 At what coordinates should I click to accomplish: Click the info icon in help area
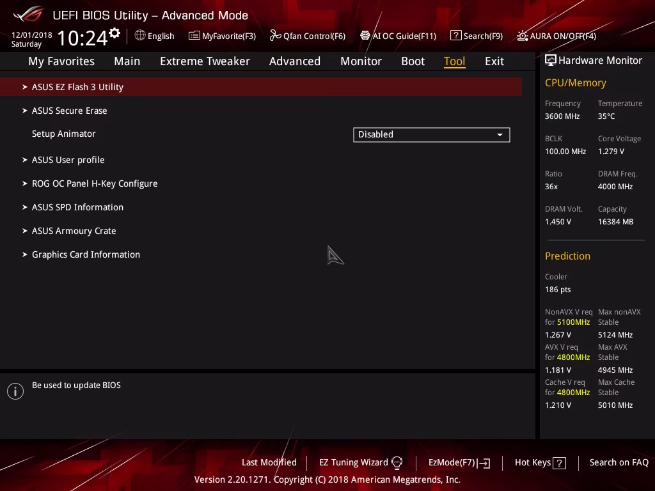tap(15, 391)
